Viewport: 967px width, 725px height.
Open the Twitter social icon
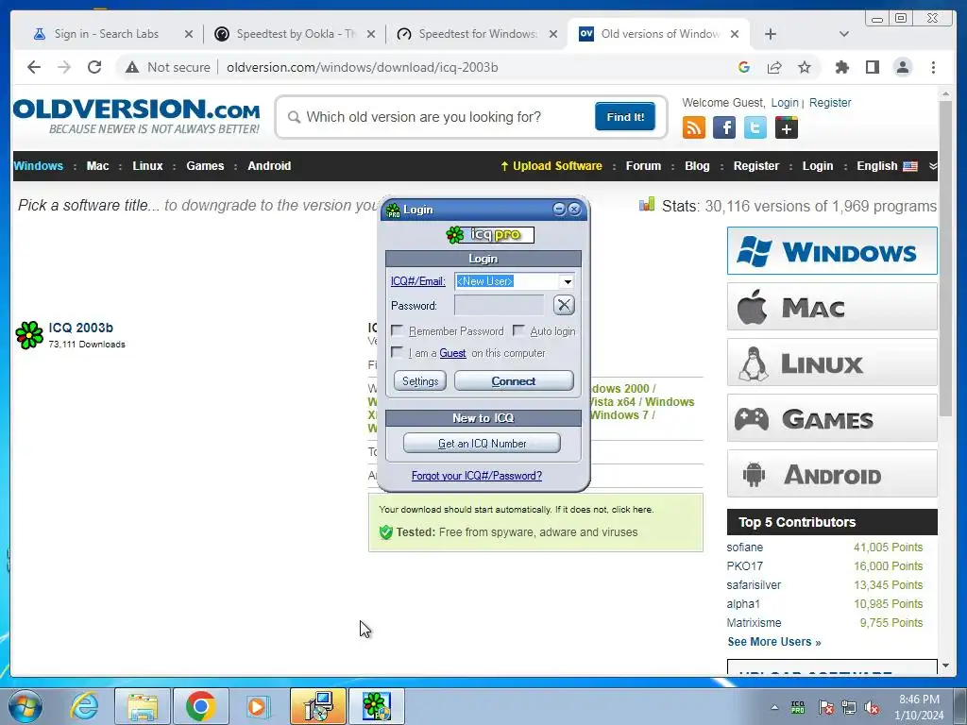[x=755, y=127]
